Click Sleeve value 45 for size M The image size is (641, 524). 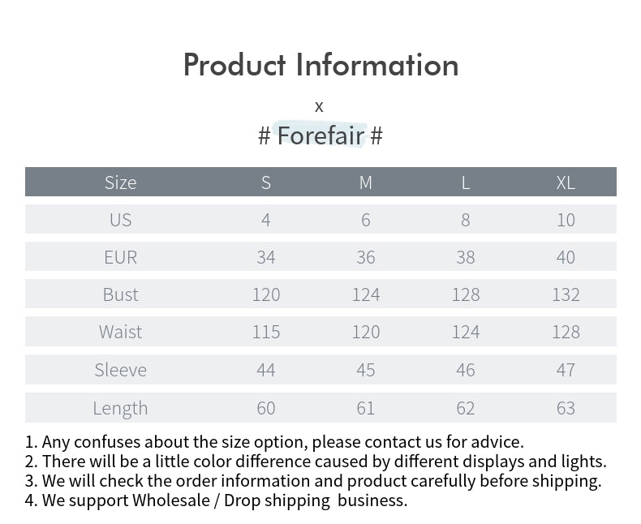tap(366, 370)
